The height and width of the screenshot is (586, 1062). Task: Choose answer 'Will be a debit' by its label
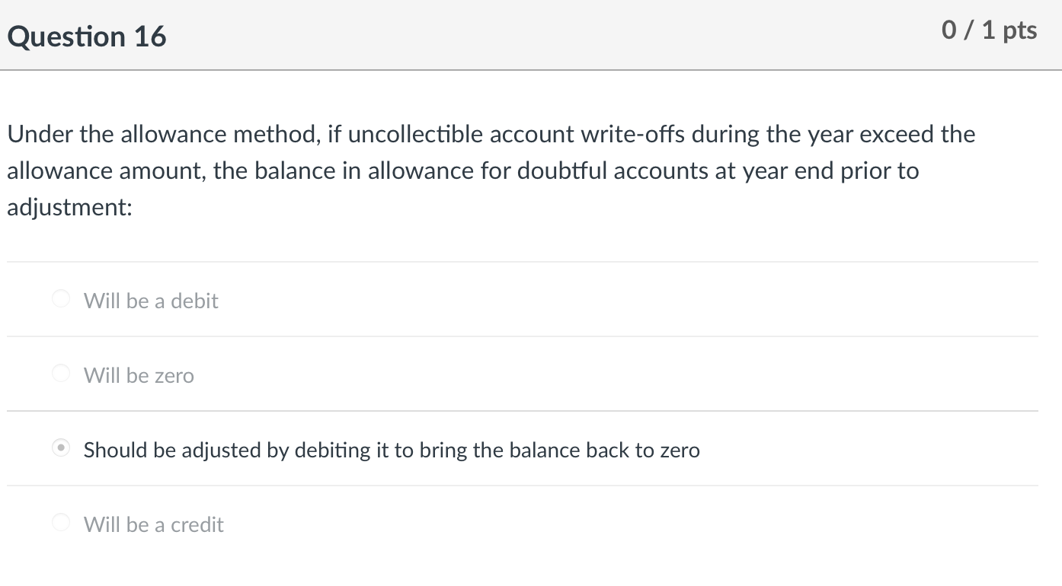150,301
